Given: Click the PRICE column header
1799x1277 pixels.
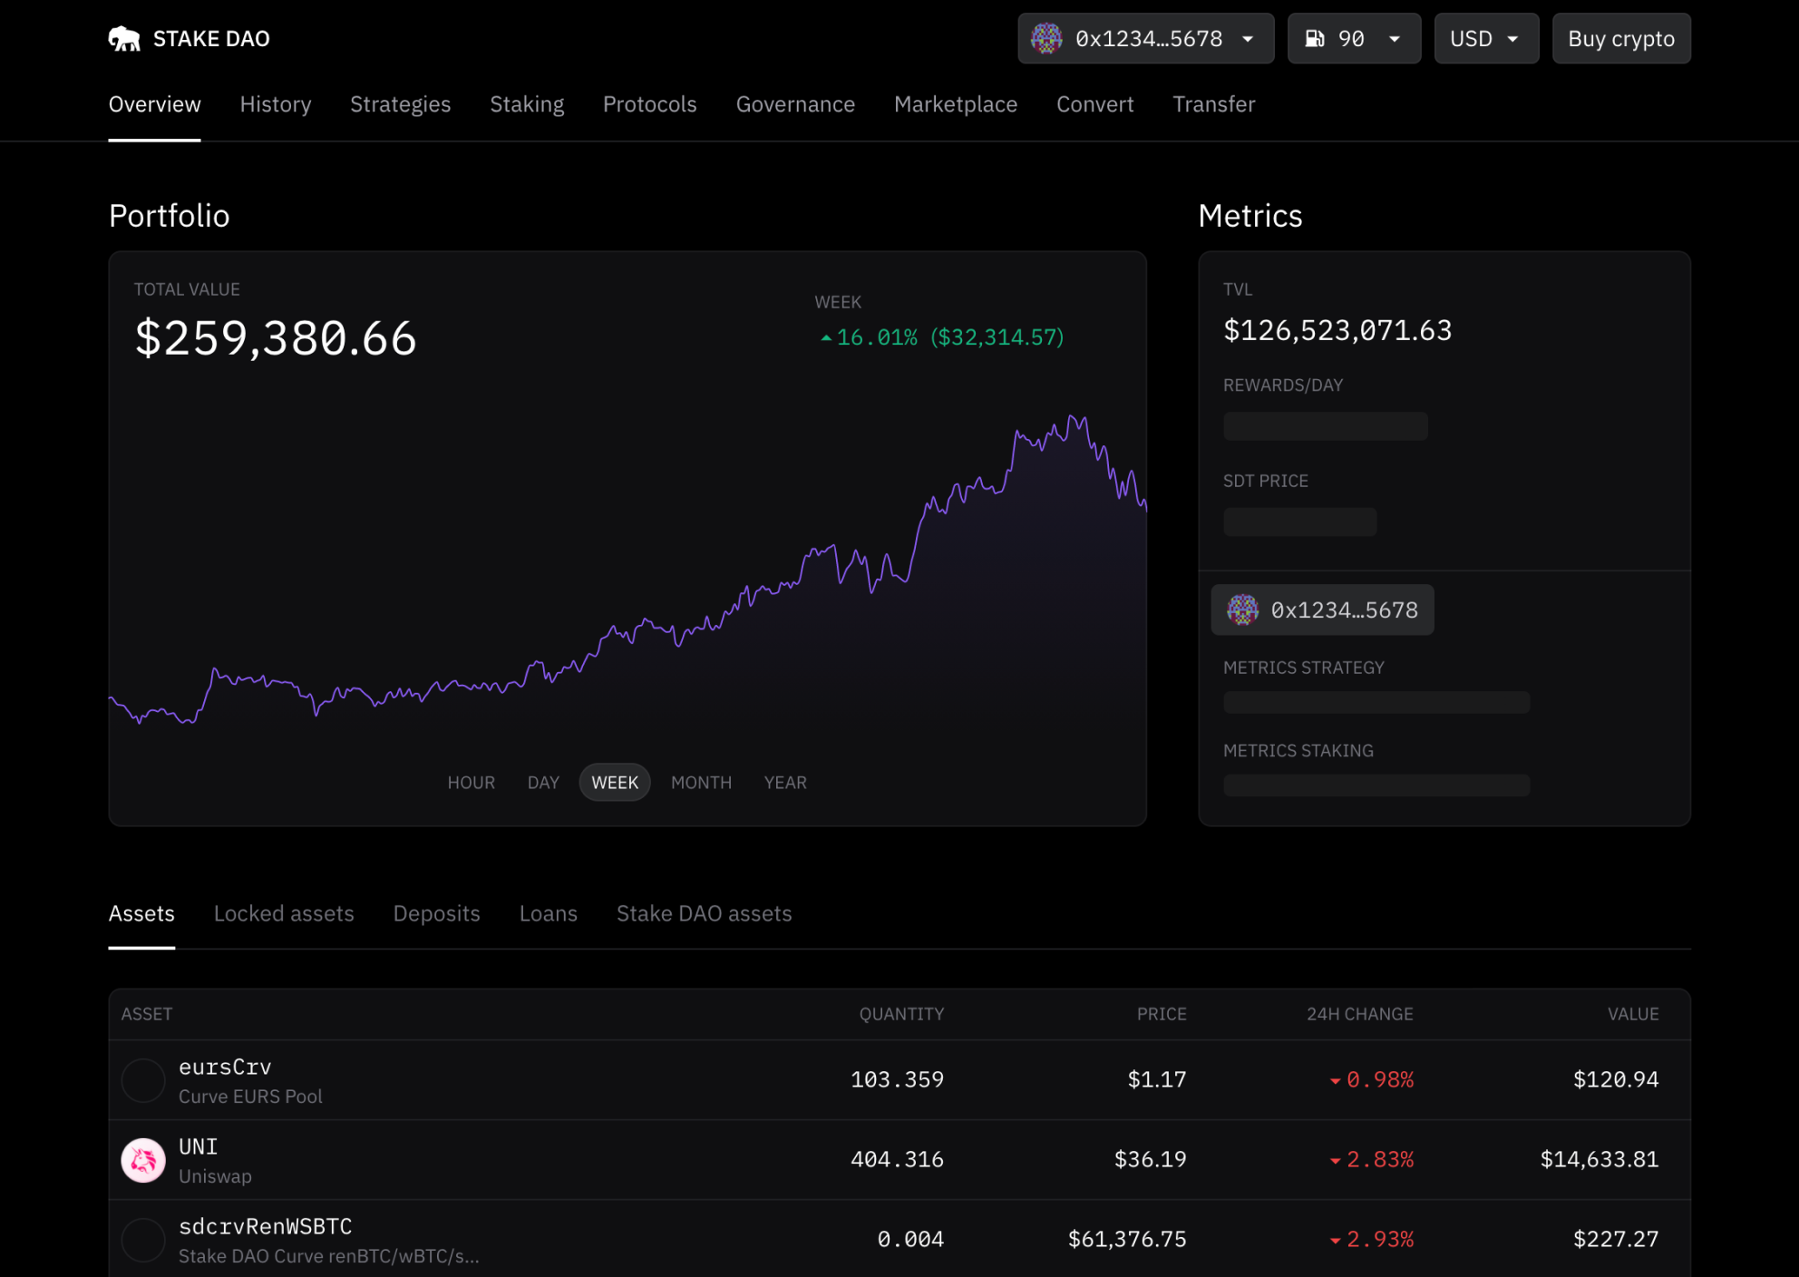Looking at the screenshot, I should pos(1162,1014).
